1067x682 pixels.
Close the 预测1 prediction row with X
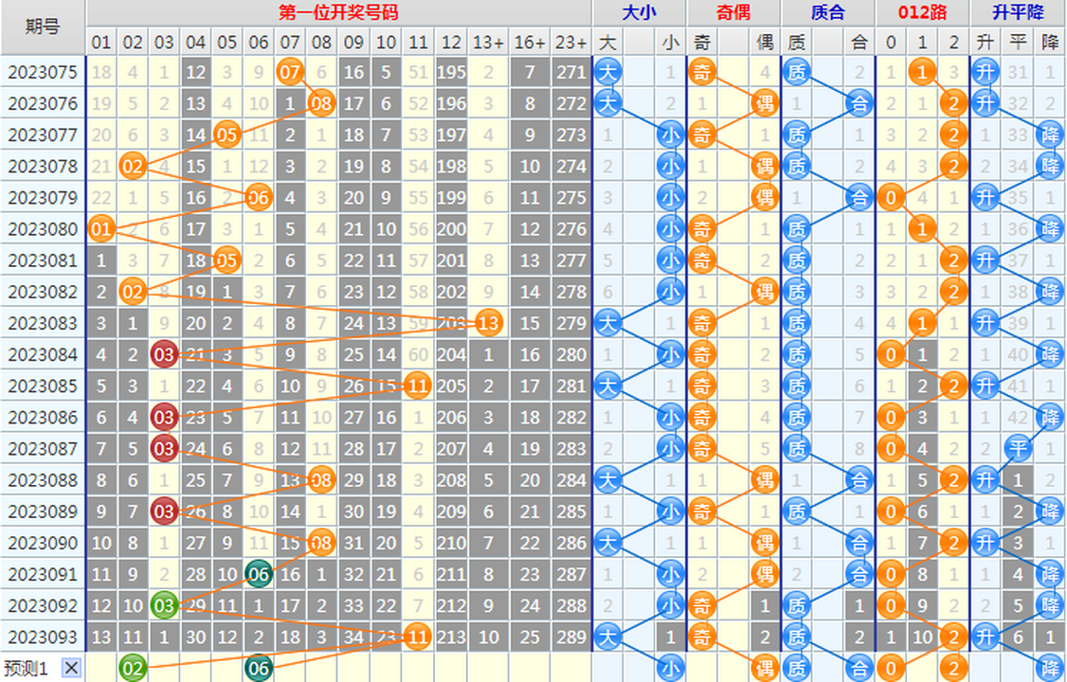[x=71, y=668]
